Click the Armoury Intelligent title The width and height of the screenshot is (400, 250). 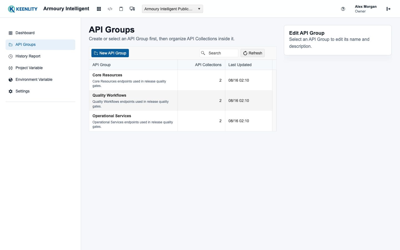coord(66,9)
